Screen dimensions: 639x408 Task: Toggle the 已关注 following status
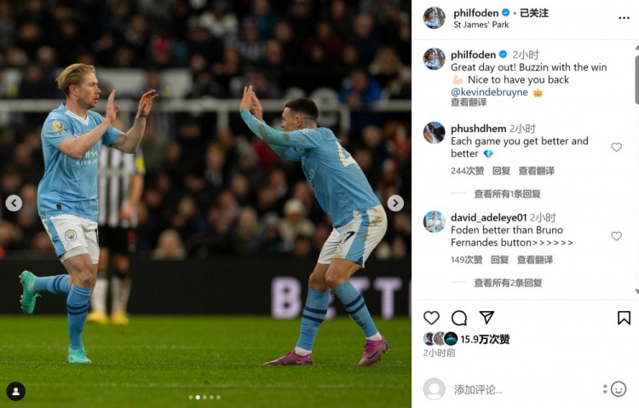click(x=534, y=13)
